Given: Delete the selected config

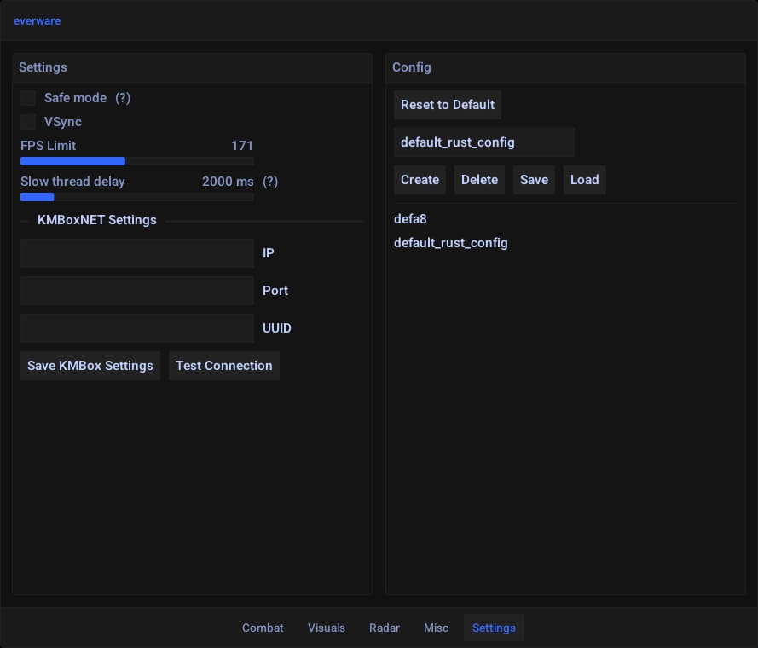Looking at the screenshot, I should (x=479, y=180).
